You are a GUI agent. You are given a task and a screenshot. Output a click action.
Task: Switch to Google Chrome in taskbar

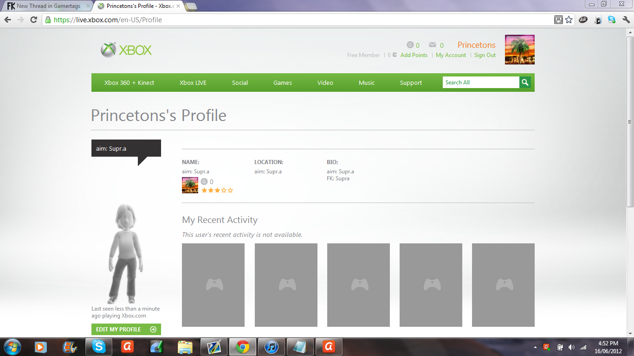pyautogui.click(x=242, y=347)
